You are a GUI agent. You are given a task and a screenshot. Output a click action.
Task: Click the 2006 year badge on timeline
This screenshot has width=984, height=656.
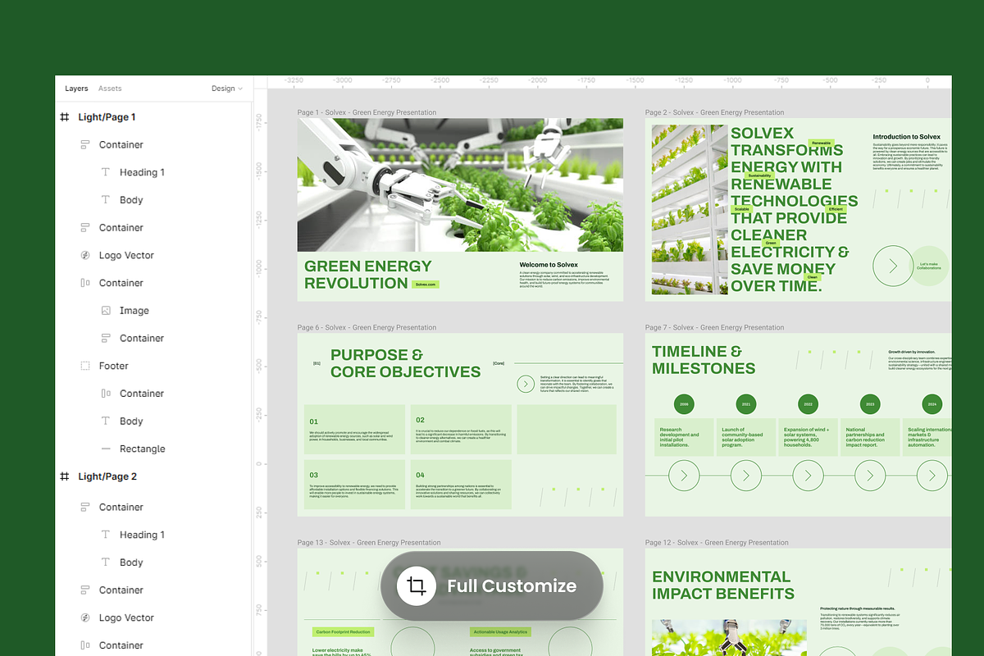(x=684, y=404)
